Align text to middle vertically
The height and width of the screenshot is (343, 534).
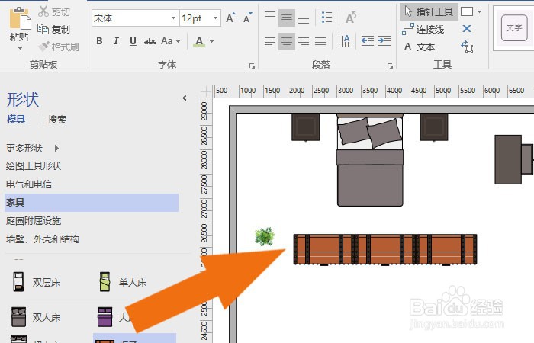click(x=287, y=18)
